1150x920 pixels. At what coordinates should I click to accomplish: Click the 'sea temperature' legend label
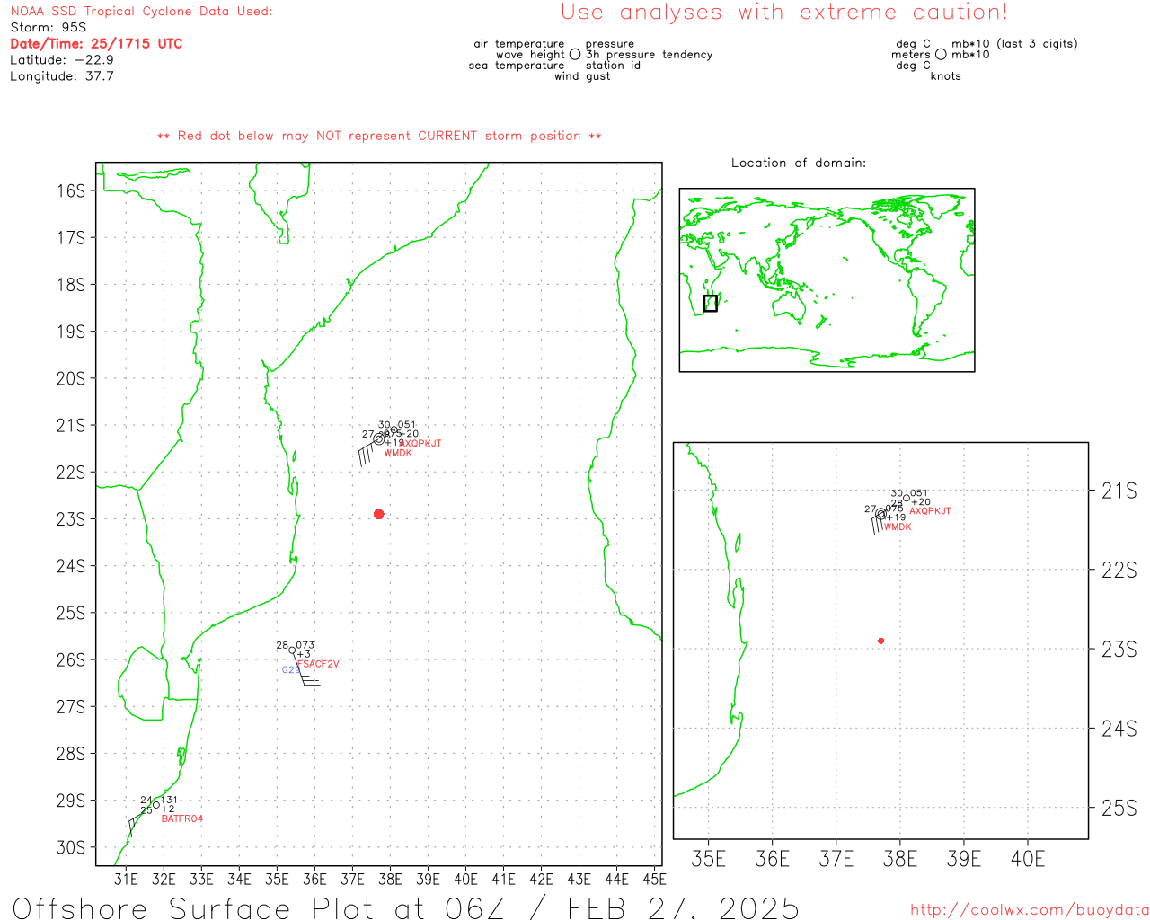(x=517, y=66)
